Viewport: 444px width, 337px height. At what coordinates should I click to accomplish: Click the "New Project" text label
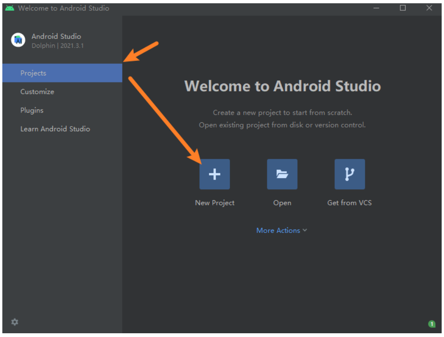point(214,203)
